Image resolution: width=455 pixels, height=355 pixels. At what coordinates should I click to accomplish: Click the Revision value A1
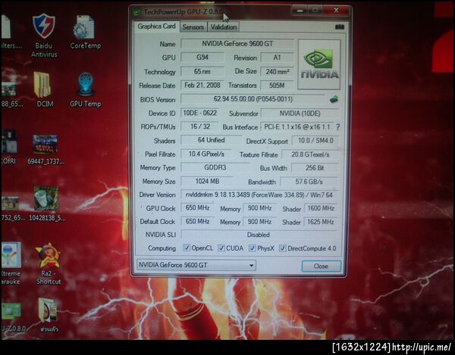coord(277,58)
